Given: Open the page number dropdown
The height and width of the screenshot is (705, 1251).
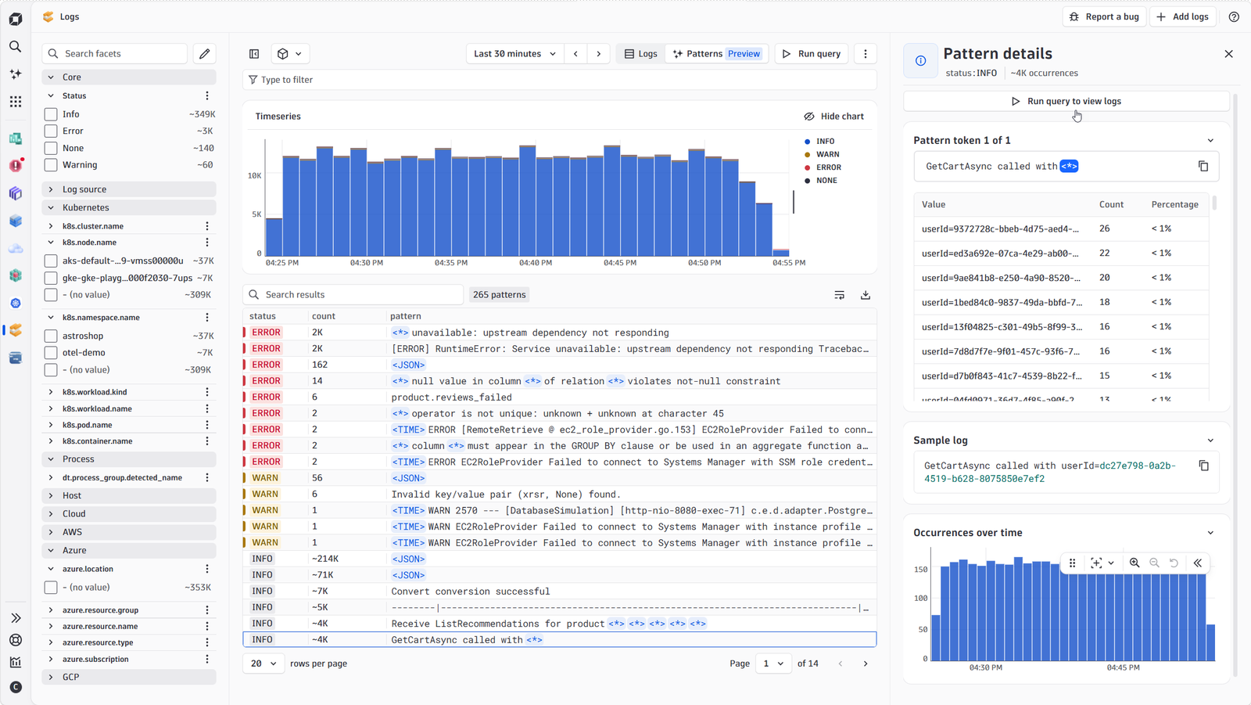Looking at the screenshot, I should [773, 664].
